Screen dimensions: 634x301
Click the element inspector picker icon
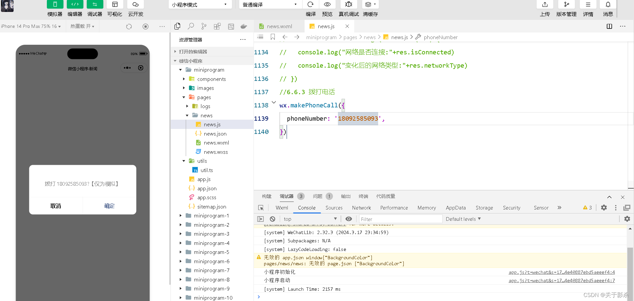pyautogui.click(x=261, y=208)
